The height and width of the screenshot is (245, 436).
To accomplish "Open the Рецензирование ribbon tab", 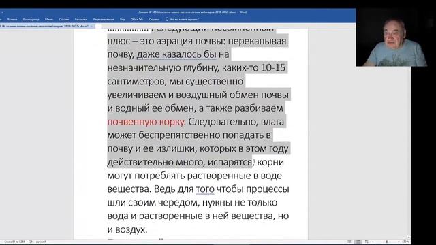I will [104, 20].
